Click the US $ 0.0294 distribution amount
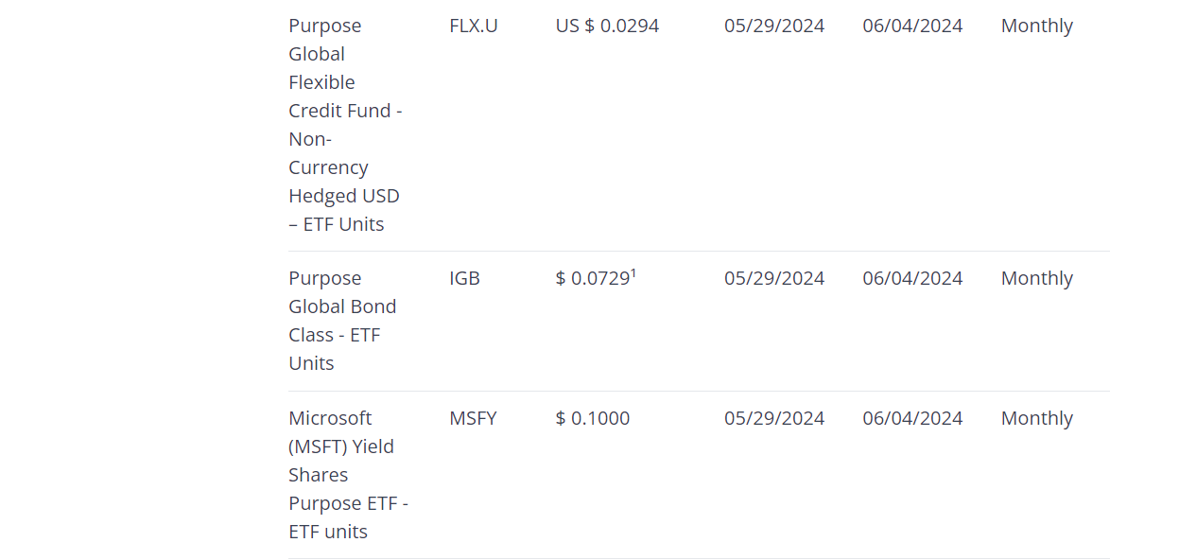The height and width of the screenshot is (560, 1179). (607, 26)
